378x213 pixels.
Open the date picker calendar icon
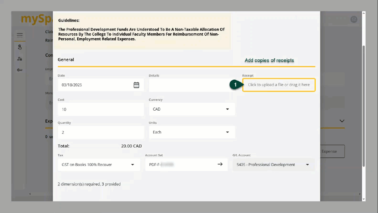[136, 85]
